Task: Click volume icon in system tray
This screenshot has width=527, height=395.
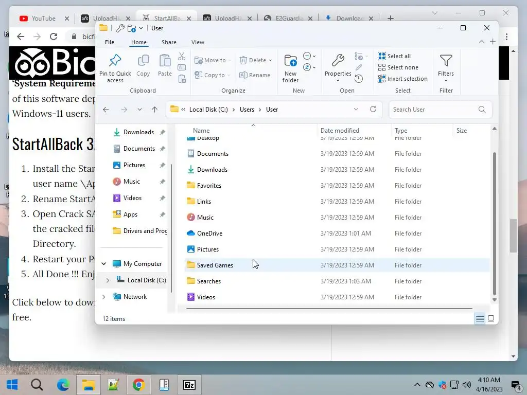Action: (x=466, y=385)
